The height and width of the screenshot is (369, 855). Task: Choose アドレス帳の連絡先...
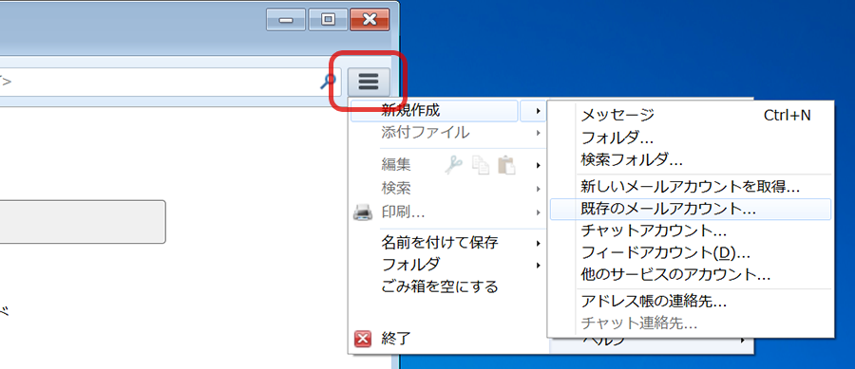(x=691, y=301)
